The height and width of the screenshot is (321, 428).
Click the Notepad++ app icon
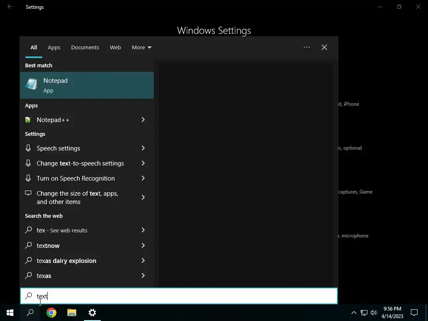pos(28,120)
